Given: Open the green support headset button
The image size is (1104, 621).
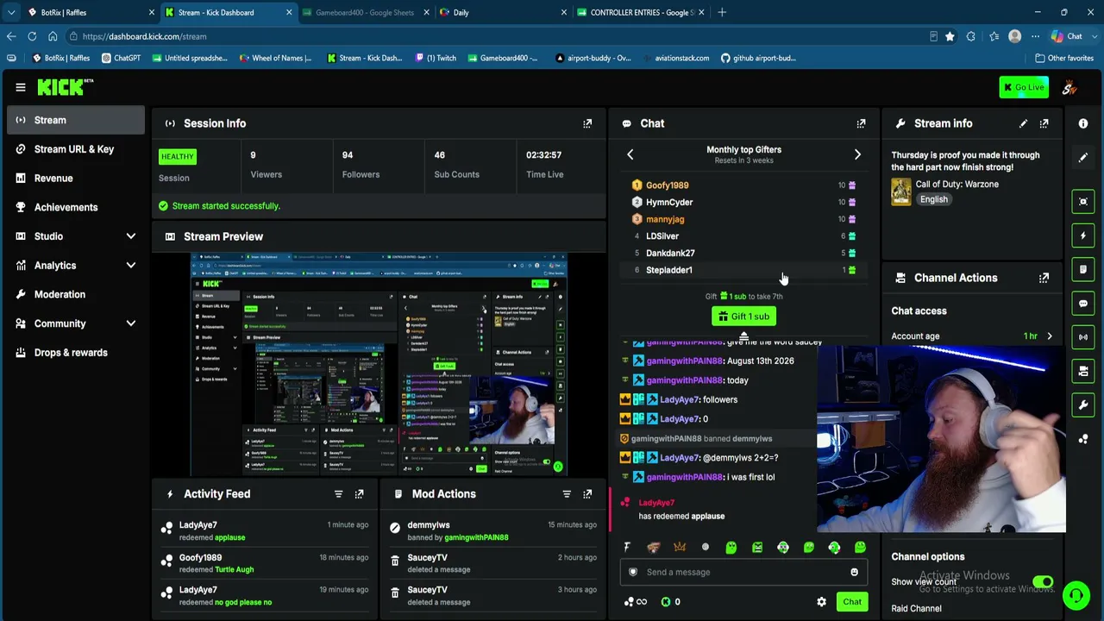Looking at the screenshot, I should (x=1076, y=595).
